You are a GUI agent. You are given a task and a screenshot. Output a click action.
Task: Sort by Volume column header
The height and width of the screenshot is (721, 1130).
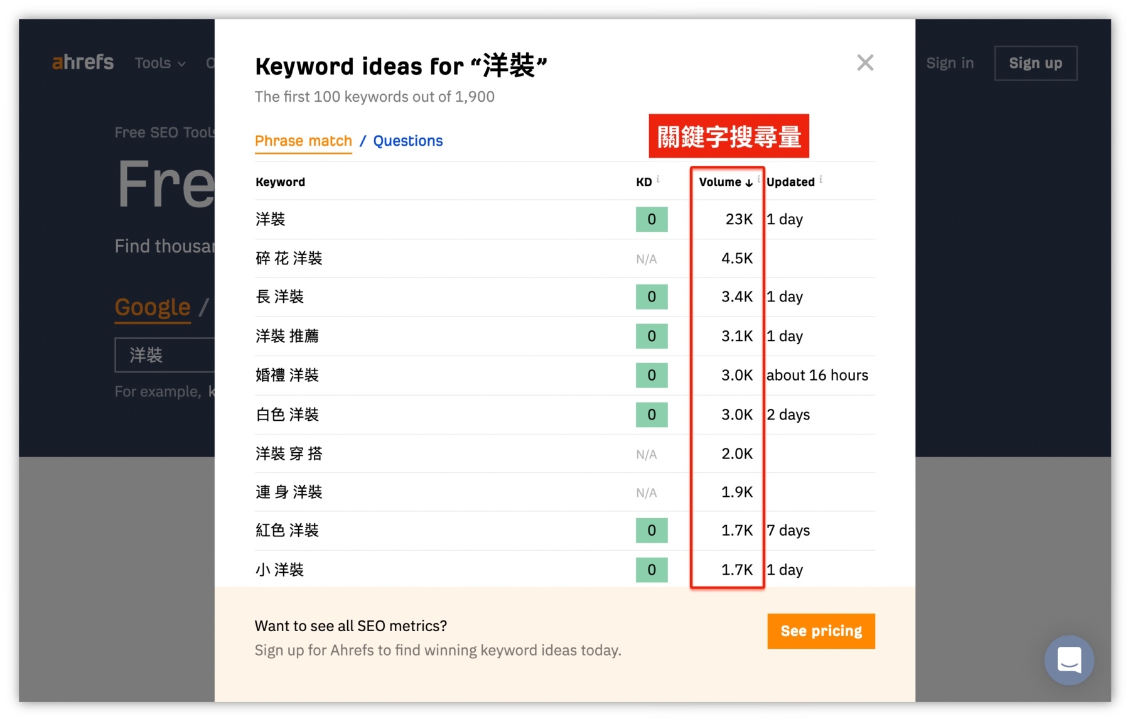point(725,182)
